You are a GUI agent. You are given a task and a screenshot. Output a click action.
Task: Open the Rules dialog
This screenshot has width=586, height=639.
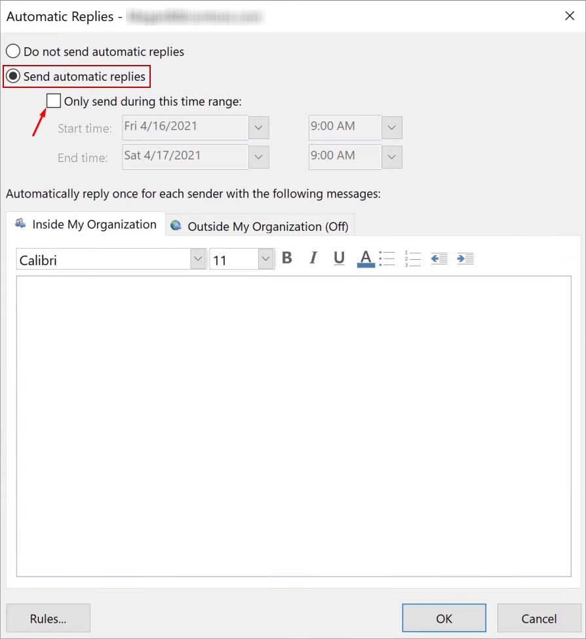pos(48,618)
